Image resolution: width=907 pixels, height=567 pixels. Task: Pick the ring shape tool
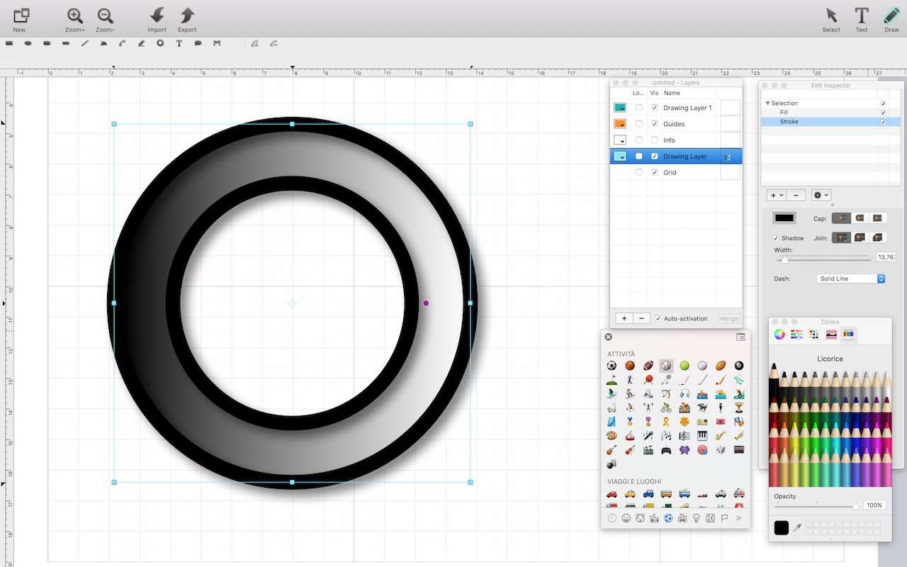tap(160, 43)
